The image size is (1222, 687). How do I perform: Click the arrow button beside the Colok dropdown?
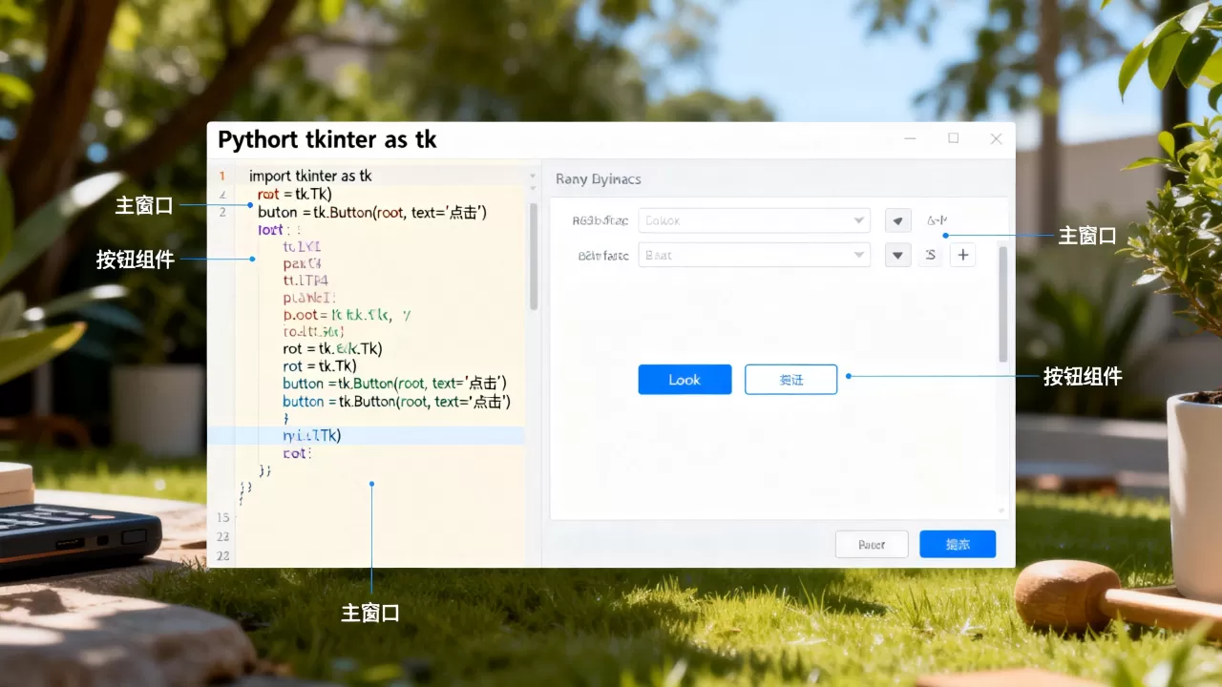897,220
